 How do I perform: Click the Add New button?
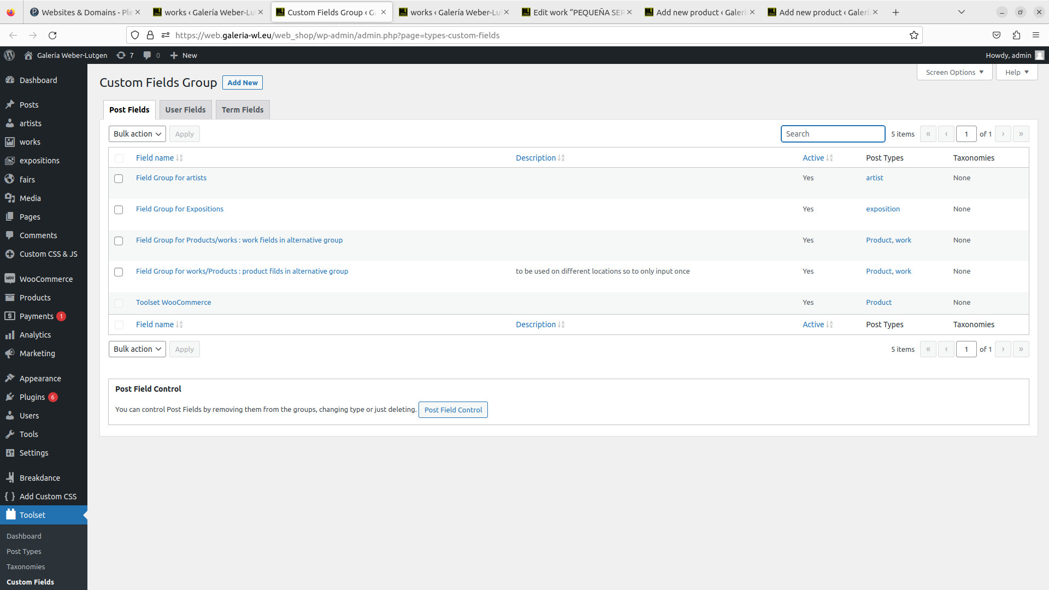tap(243, 82)
